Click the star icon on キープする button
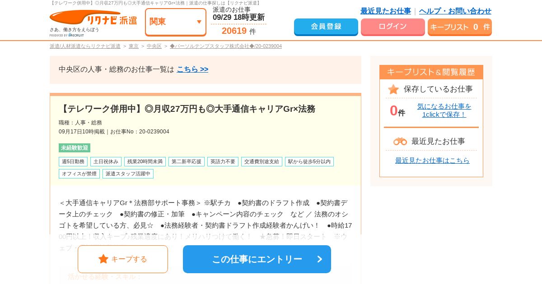The width and height of the screenshot is (542, 284). (x=103, y=259)
